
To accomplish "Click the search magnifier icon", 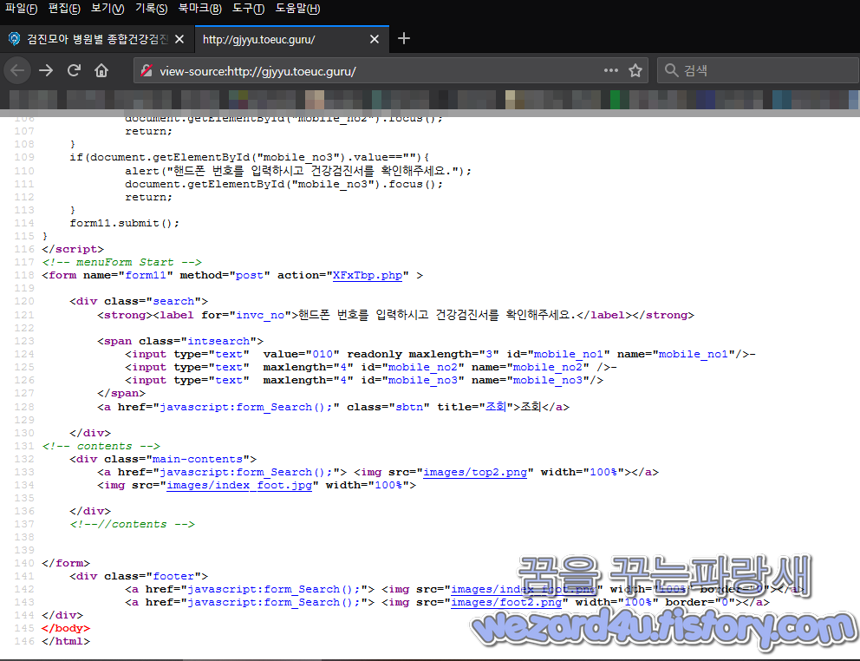I will tap(671, 70).
